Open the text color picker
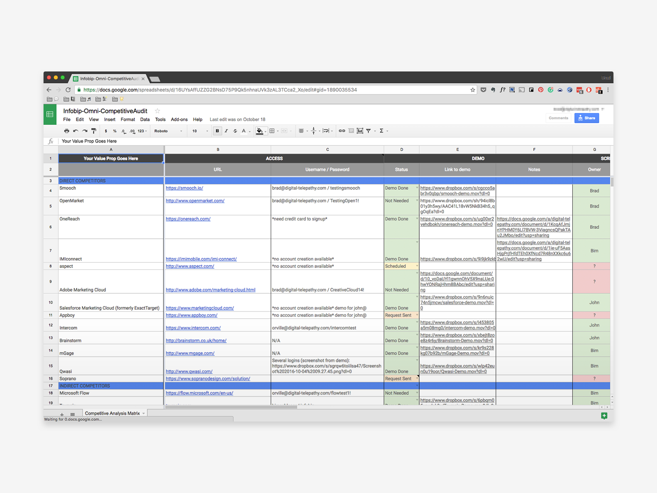This screenshot has width=657, height=493. coord(246,131)
